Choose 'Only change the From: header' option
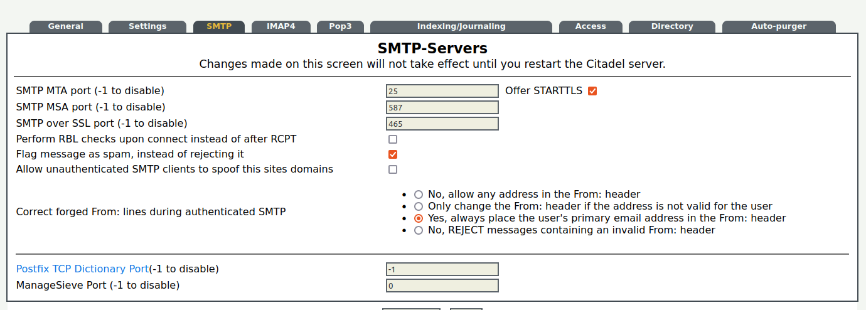 tap(419, 206)
